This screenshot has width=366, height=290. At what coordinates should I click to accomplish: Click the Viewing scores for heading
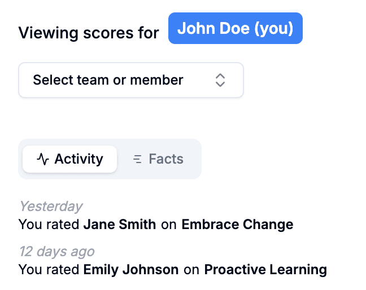tap(89, 33)
